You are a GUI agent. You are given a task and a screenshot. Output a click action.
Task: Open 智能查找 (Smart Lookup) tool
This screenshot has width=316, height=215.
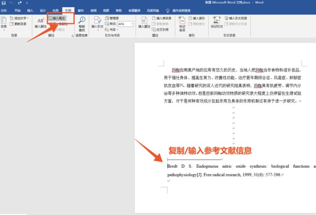click(x=82, y=22)
